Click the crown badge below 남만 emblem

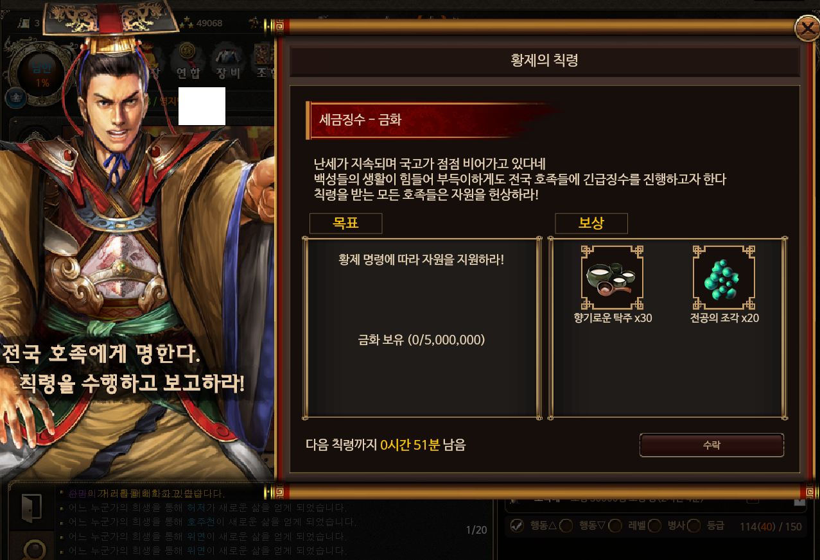pos(15,98)
